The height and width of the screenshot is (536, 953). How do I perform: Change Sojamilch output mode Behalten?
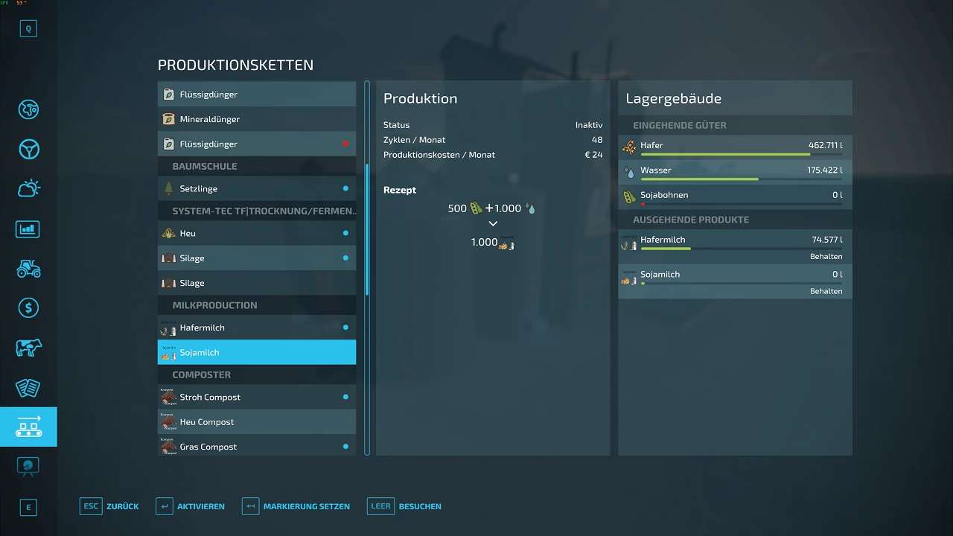[x=826, y=291]
